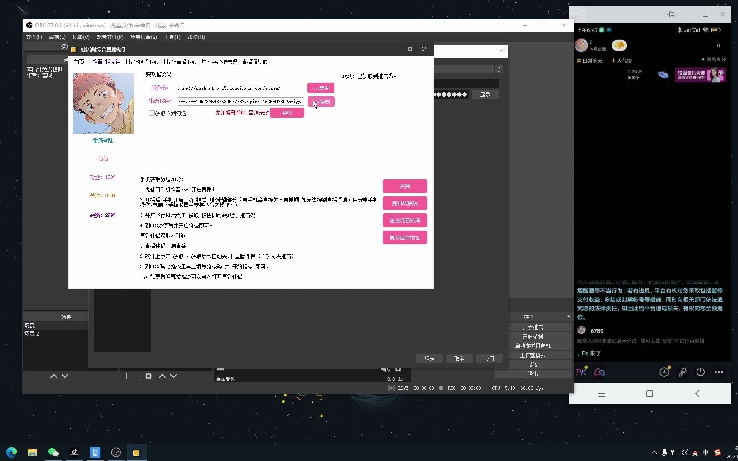The width and height of the screenshot is (738, 461).
Task: Open desktop audio mixer gear settings
Action: point(398,369)
